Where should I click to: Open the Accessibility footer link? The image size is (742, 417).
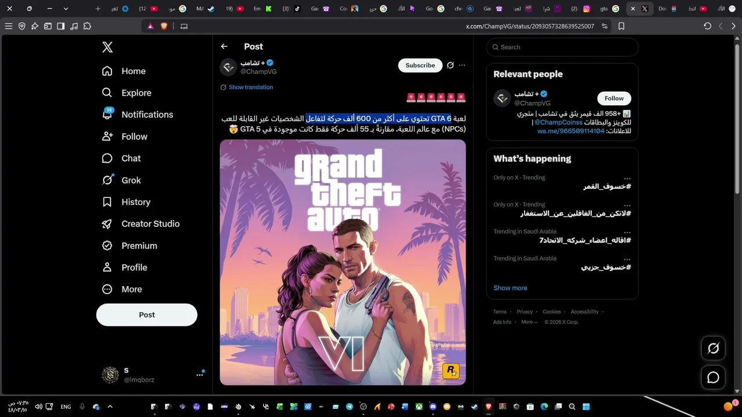(x=584, y=312)
